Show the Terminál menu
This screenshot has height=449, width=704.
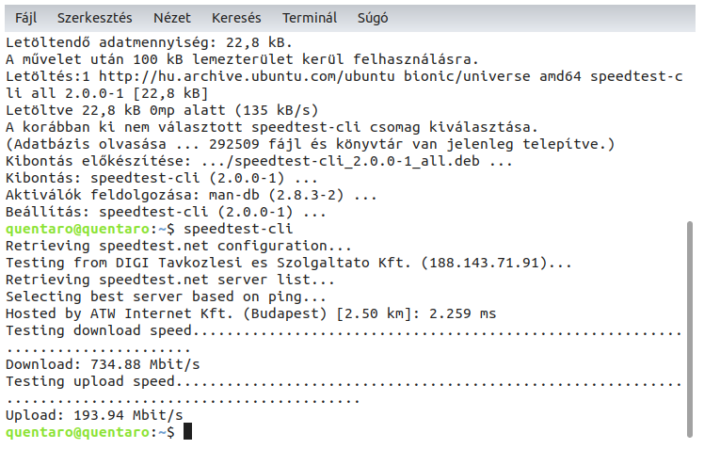point(309,18)
